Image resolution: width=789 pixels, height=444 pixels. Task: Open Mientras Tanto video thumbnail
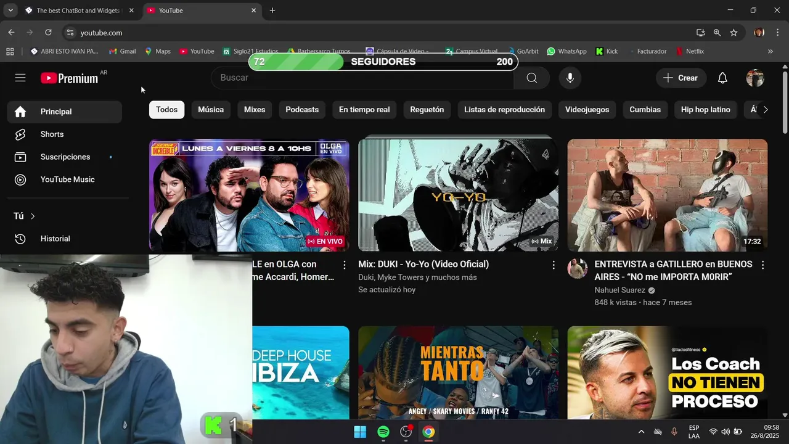(459, 372)
